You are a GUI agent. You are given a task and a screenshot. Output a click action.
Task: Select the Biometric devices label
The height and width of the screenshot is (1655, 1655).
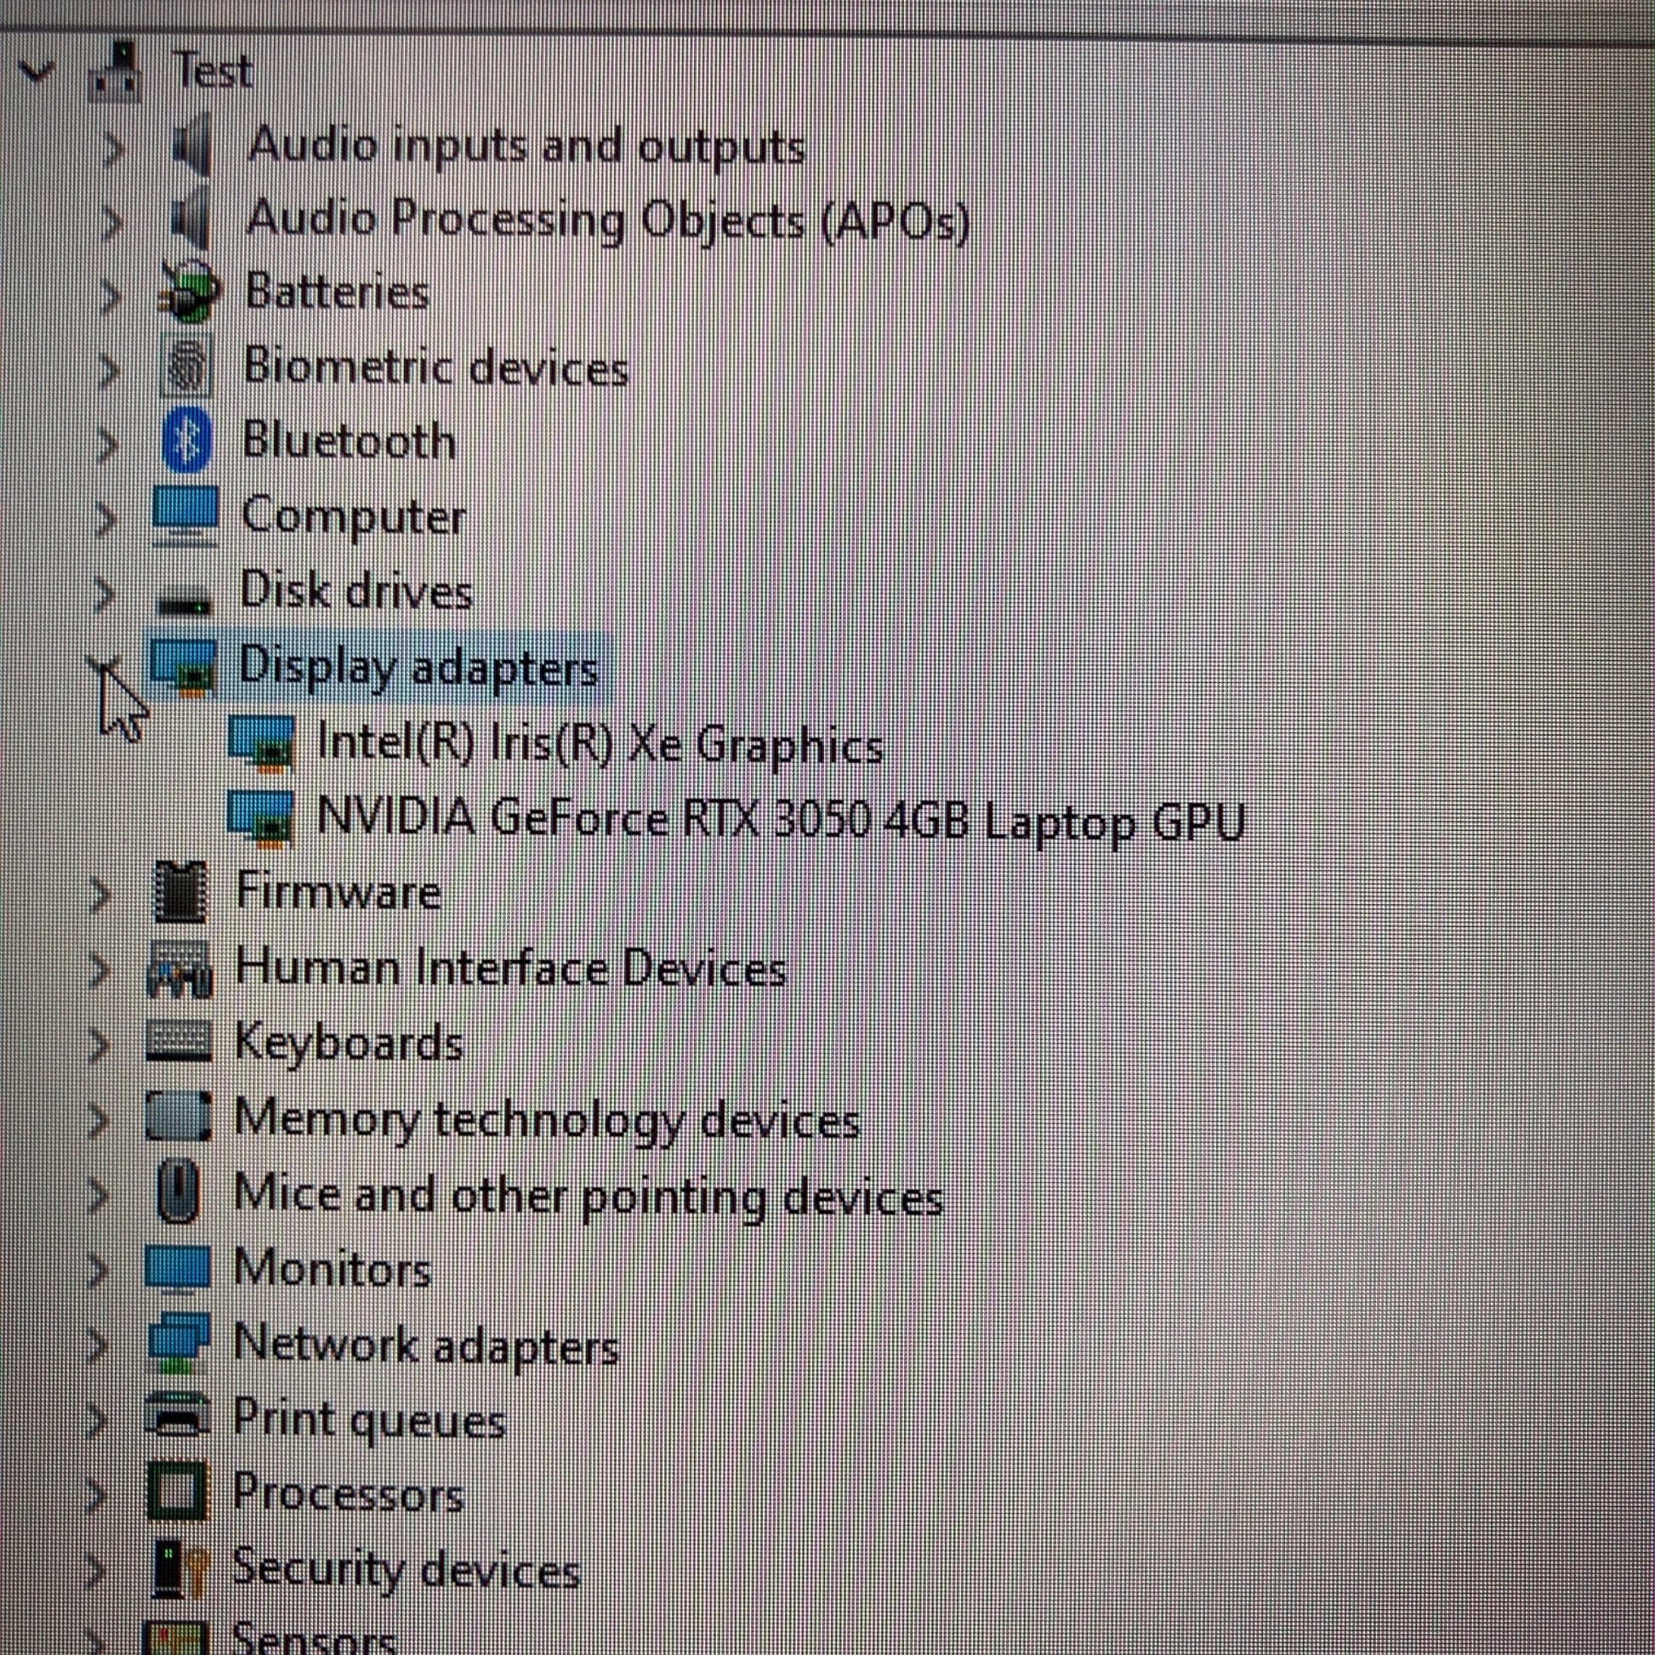[436, 367]
